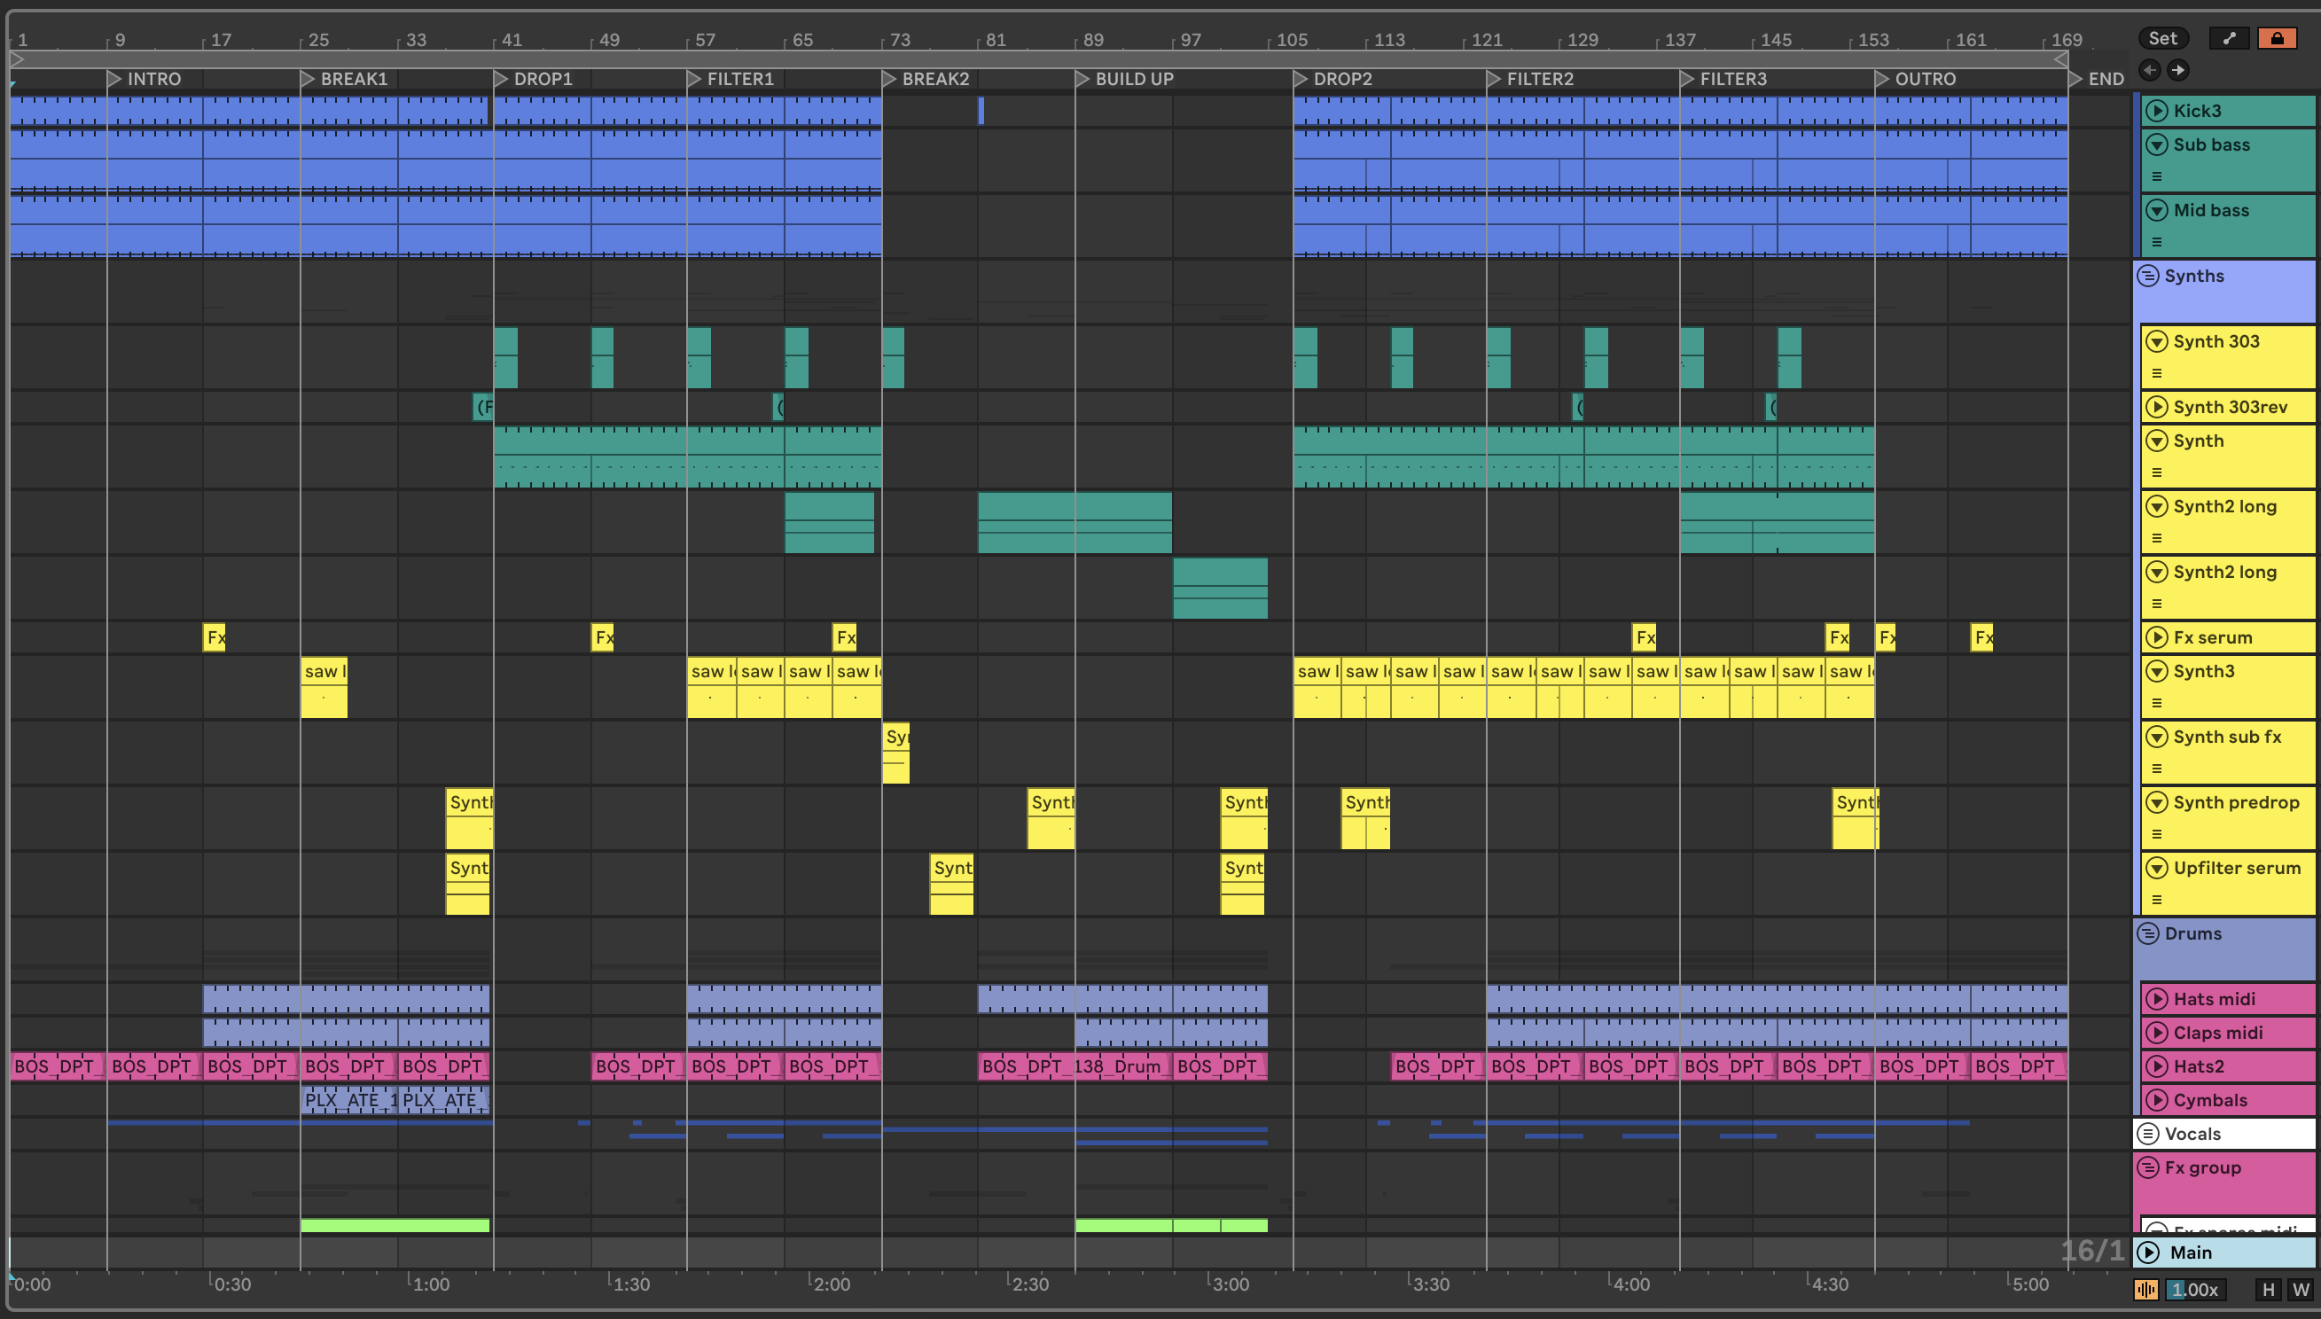Viewport: 2321px width, 1319px height.
Task: Select the BREAK2 locator
Action: click(926, 79)
